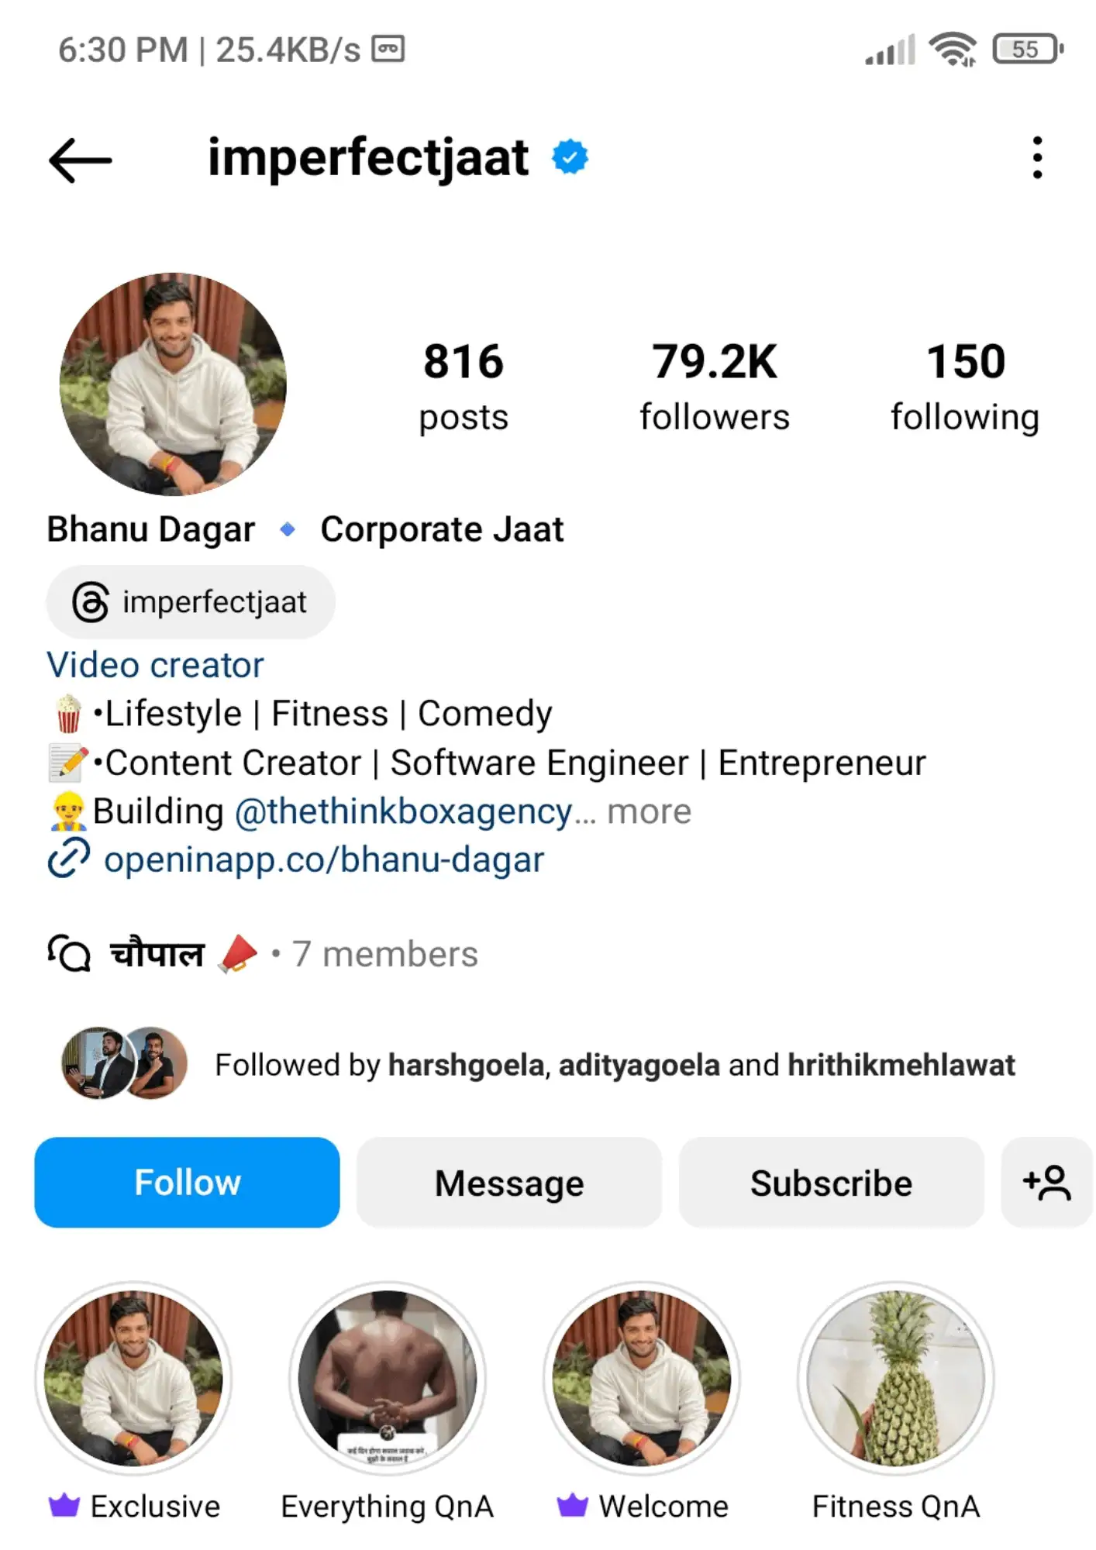Open @thethinkboxagency mention link
This screenshot has width=1096, height=1550.
[x=403, y=811]
